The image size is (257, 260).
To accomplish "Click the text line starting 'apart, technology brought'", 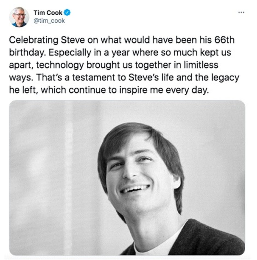I will tap(113, 65).
